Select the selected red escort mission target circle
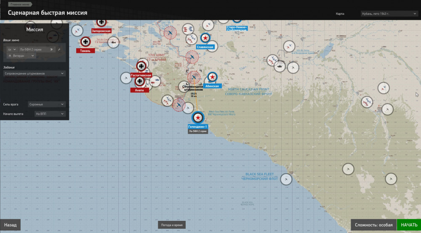 pos(194,77)
